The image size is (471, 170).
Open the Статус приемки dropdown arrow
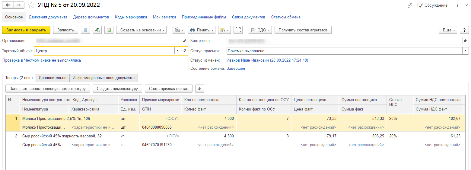coord(466,51)
